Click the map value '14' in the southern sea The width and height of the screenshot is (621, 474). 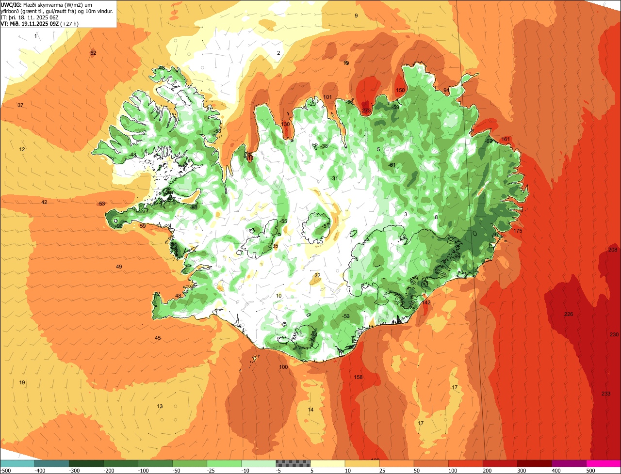[310, 410]
